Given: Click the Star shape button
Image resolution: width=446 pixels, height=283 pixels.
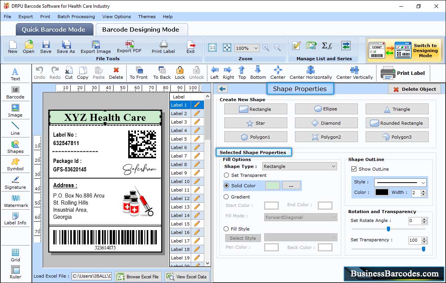Looking at the screenshot, I should tap(255, 123).
